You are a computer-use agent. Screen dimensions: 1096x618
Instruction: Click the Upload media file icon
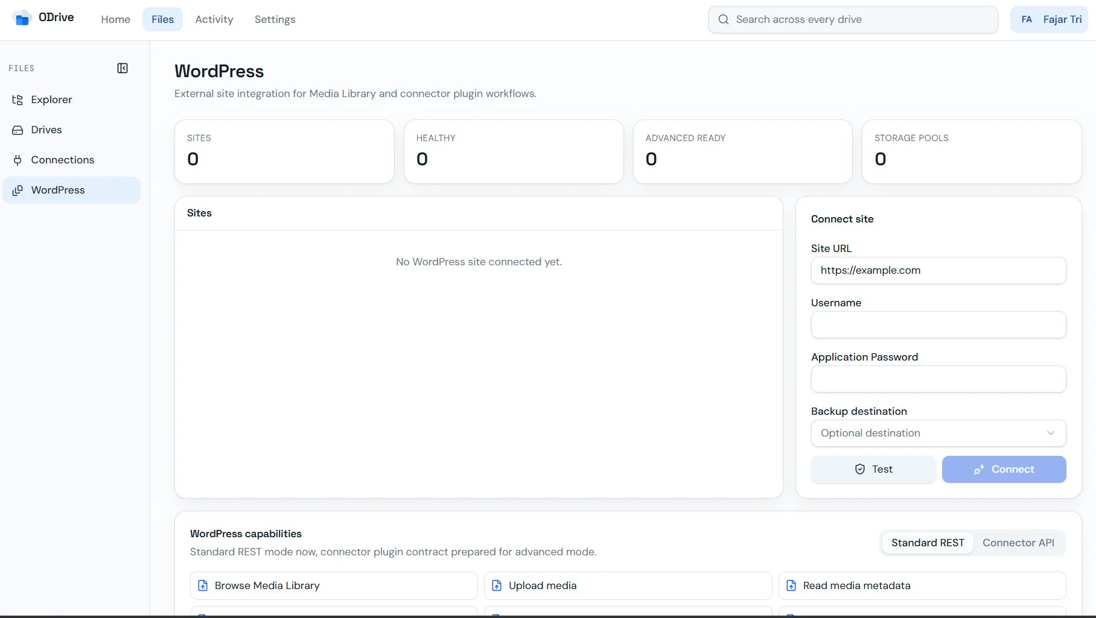(497, 585)
